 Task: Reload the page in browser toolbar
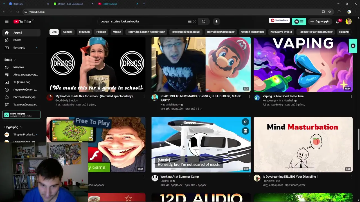tap(17, 12)
